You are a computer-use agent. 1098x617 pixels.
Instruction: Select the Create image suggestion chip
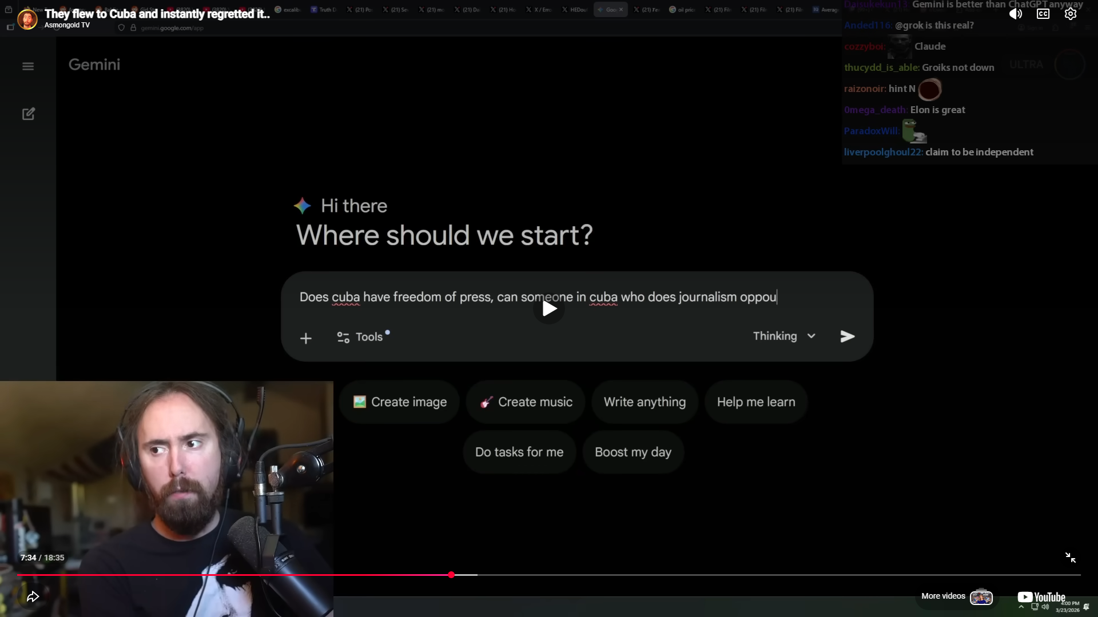point(400,402)
